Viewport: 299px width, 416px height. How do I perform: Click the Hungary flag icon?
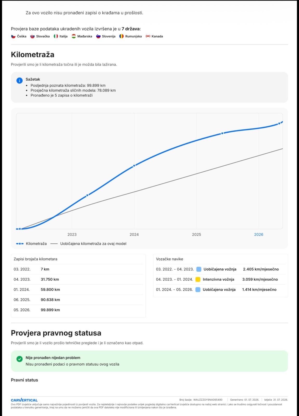74,36
